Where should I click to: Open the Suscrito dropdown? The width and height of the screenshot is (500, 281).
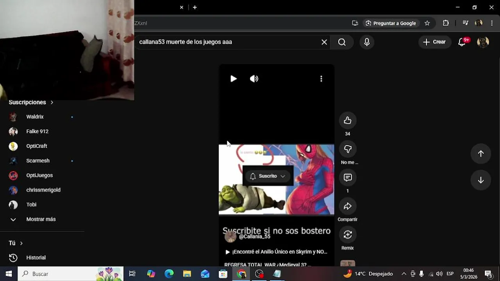pos(268,176)
